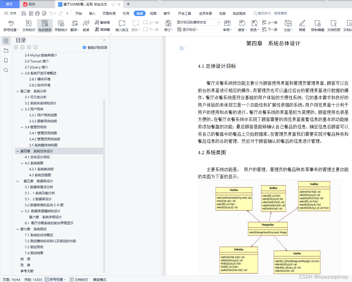Viewport: 352px width, 282px height.
Task: Open 批改服务 ribbon button
Action: [x=45, y=26]
